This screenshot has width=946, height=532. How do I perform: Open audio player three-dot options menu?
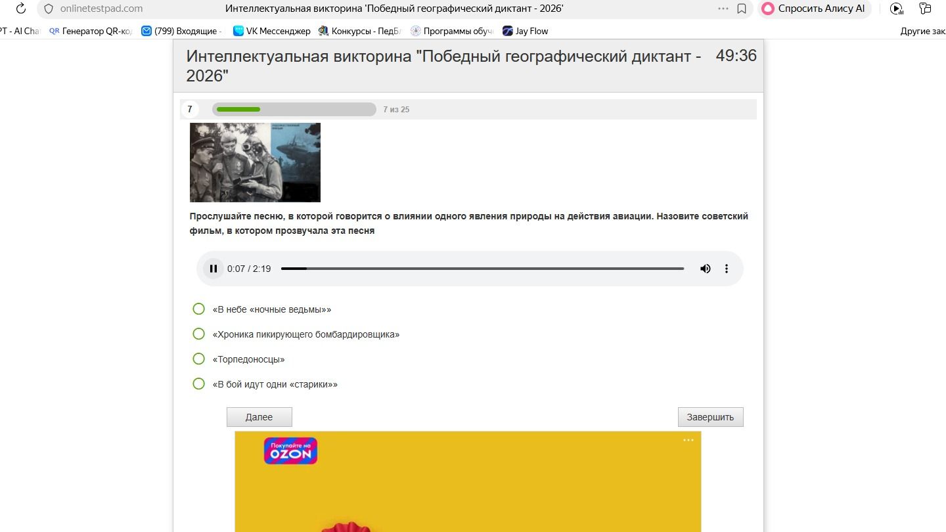[727, 269]
